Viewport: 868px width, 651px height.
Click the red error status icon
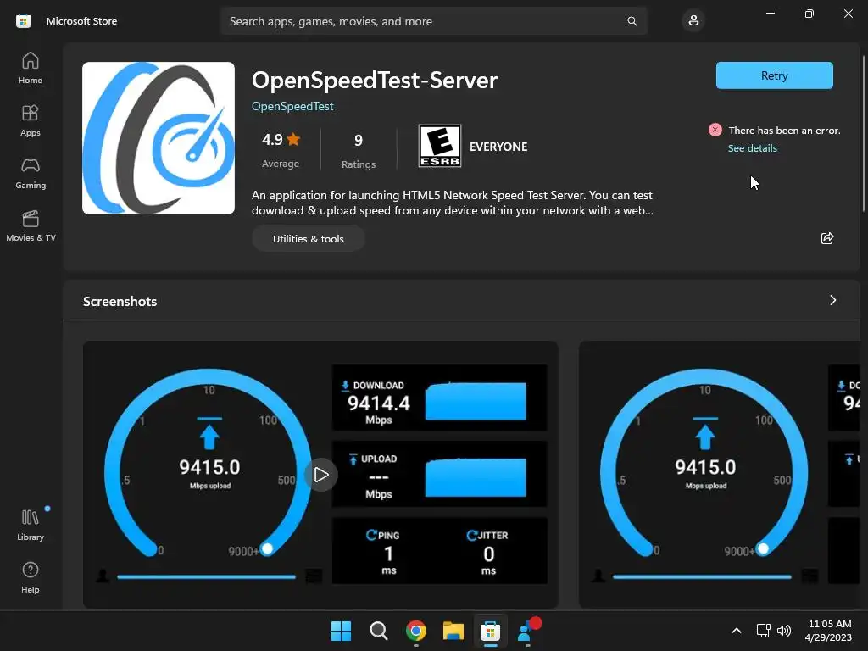[x=715, y=130]
